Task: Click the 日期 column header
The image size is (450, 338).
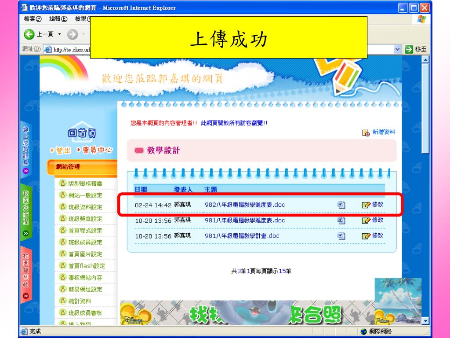Action: point(141,190)
